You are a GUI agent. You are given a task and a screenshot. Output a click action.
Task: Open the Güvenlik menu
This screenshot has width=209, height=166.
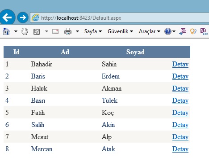coord(120,31)
